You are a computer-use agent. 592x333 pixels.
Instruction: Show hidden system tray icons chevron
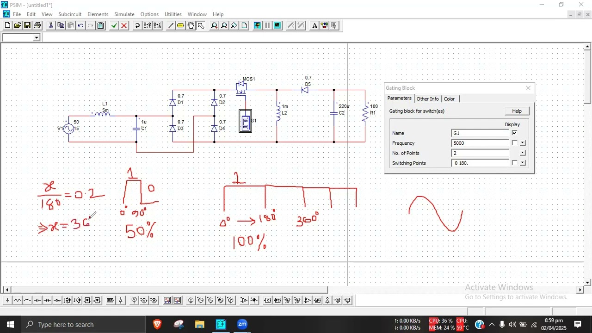point(492,325)
